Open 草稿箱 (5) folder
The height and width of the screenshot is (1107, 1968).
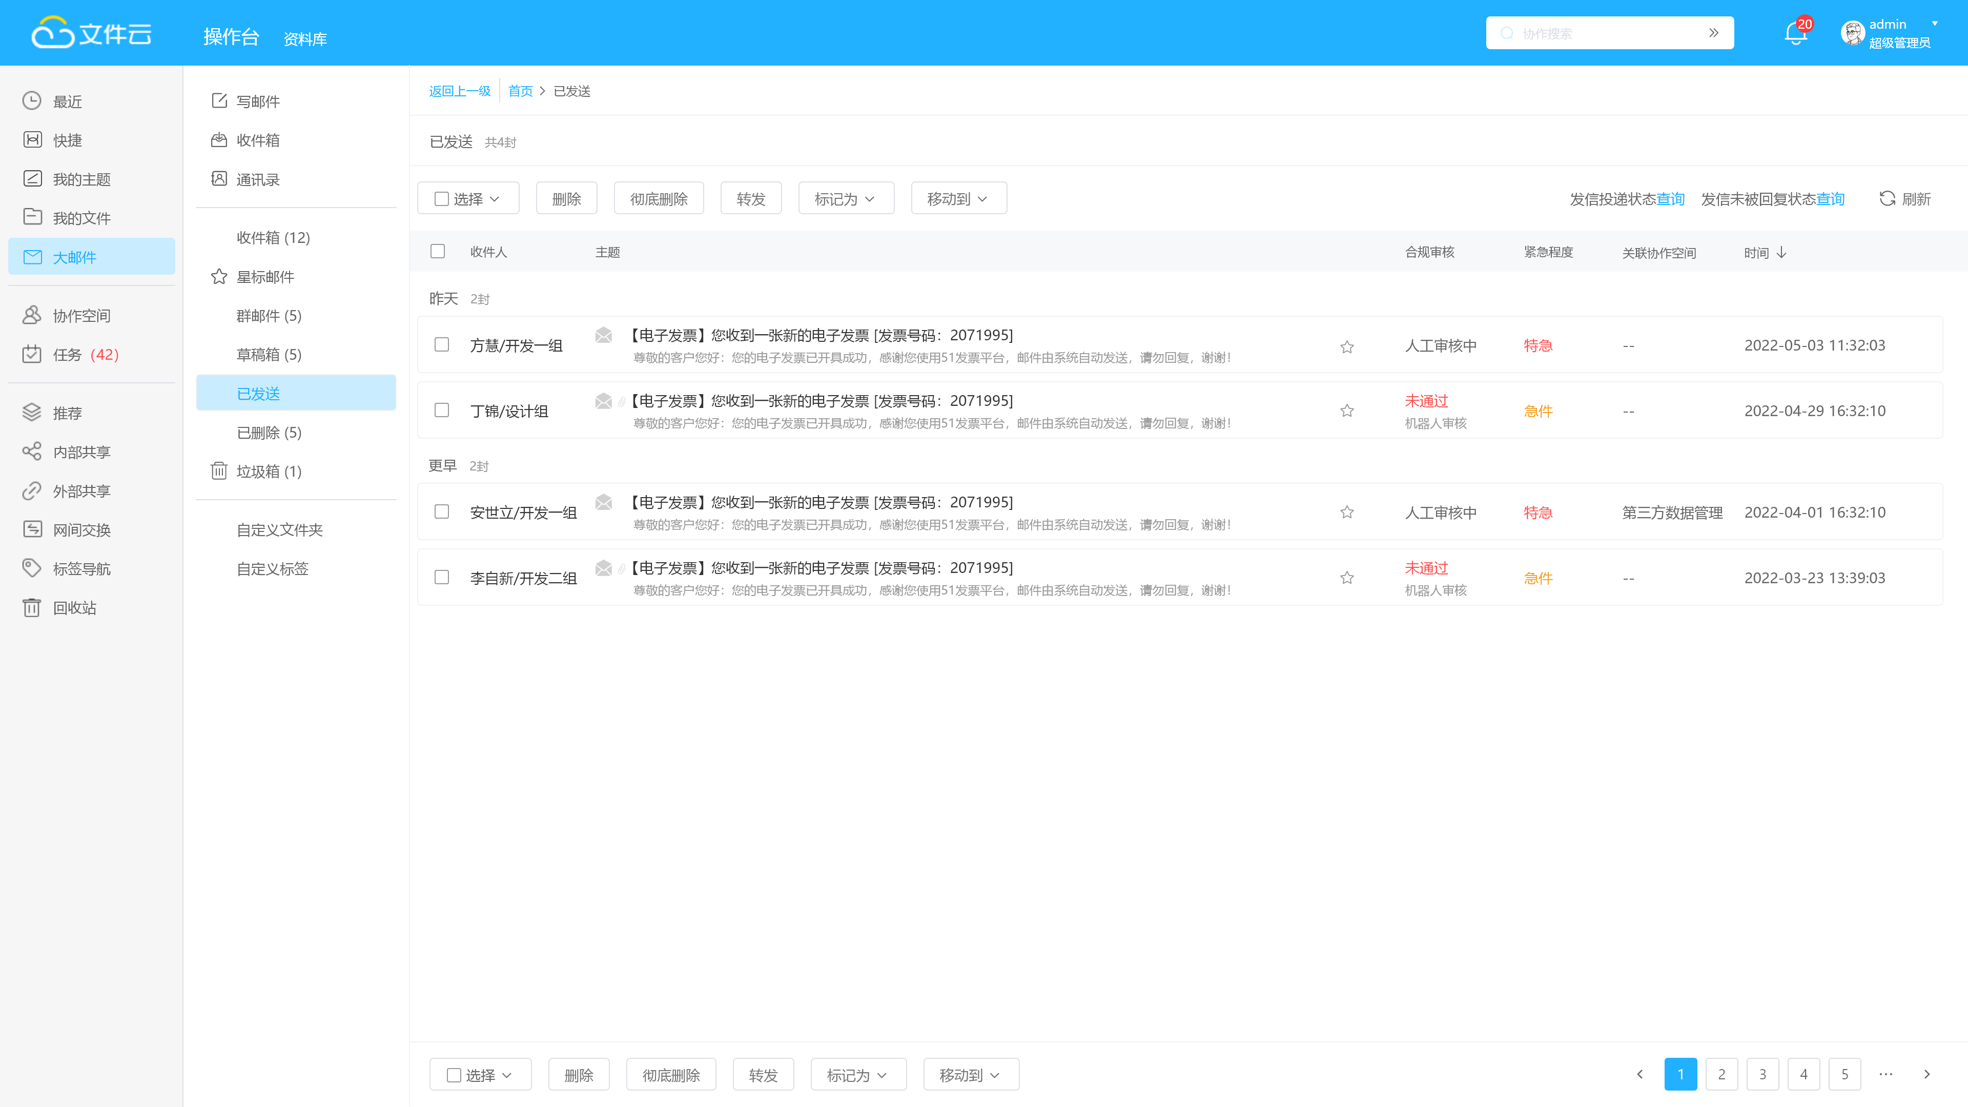tap(269, 355)
